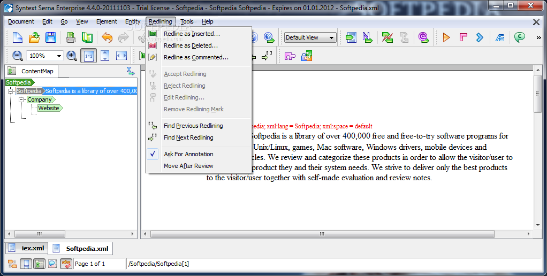Click the document horizontal scrollbar thumb

(x=322, y=234)
